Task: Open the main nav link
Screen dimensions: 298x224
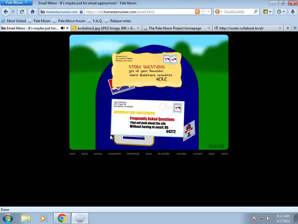Action: click(72, 153)
